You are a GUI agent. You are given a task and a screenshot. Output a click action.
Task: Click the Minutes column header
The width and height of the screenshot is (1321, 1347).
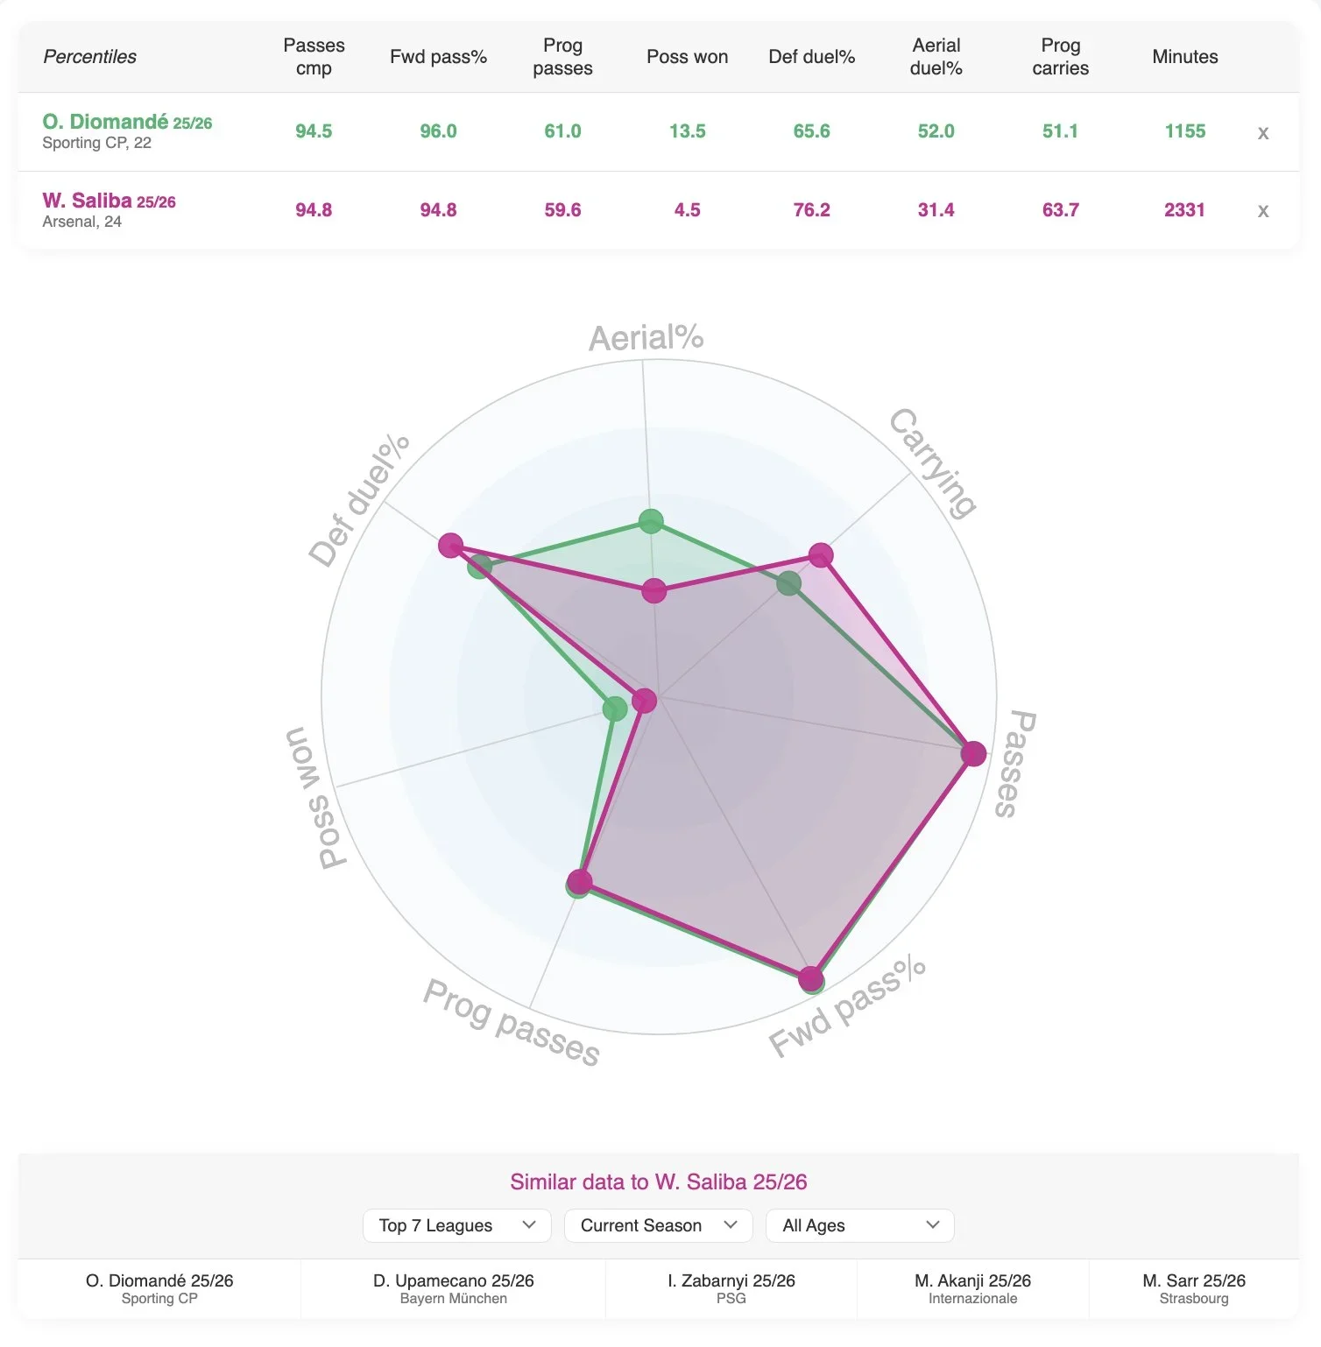point(1185,57)
